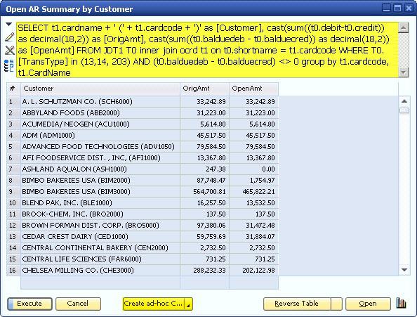Click the Open button
Viewport: 417px width, 317px height.
368,304
